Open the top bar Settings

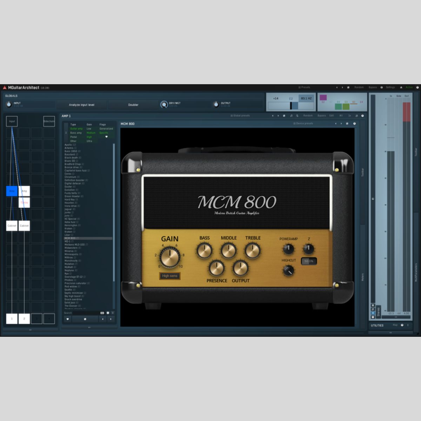(390, 87)
